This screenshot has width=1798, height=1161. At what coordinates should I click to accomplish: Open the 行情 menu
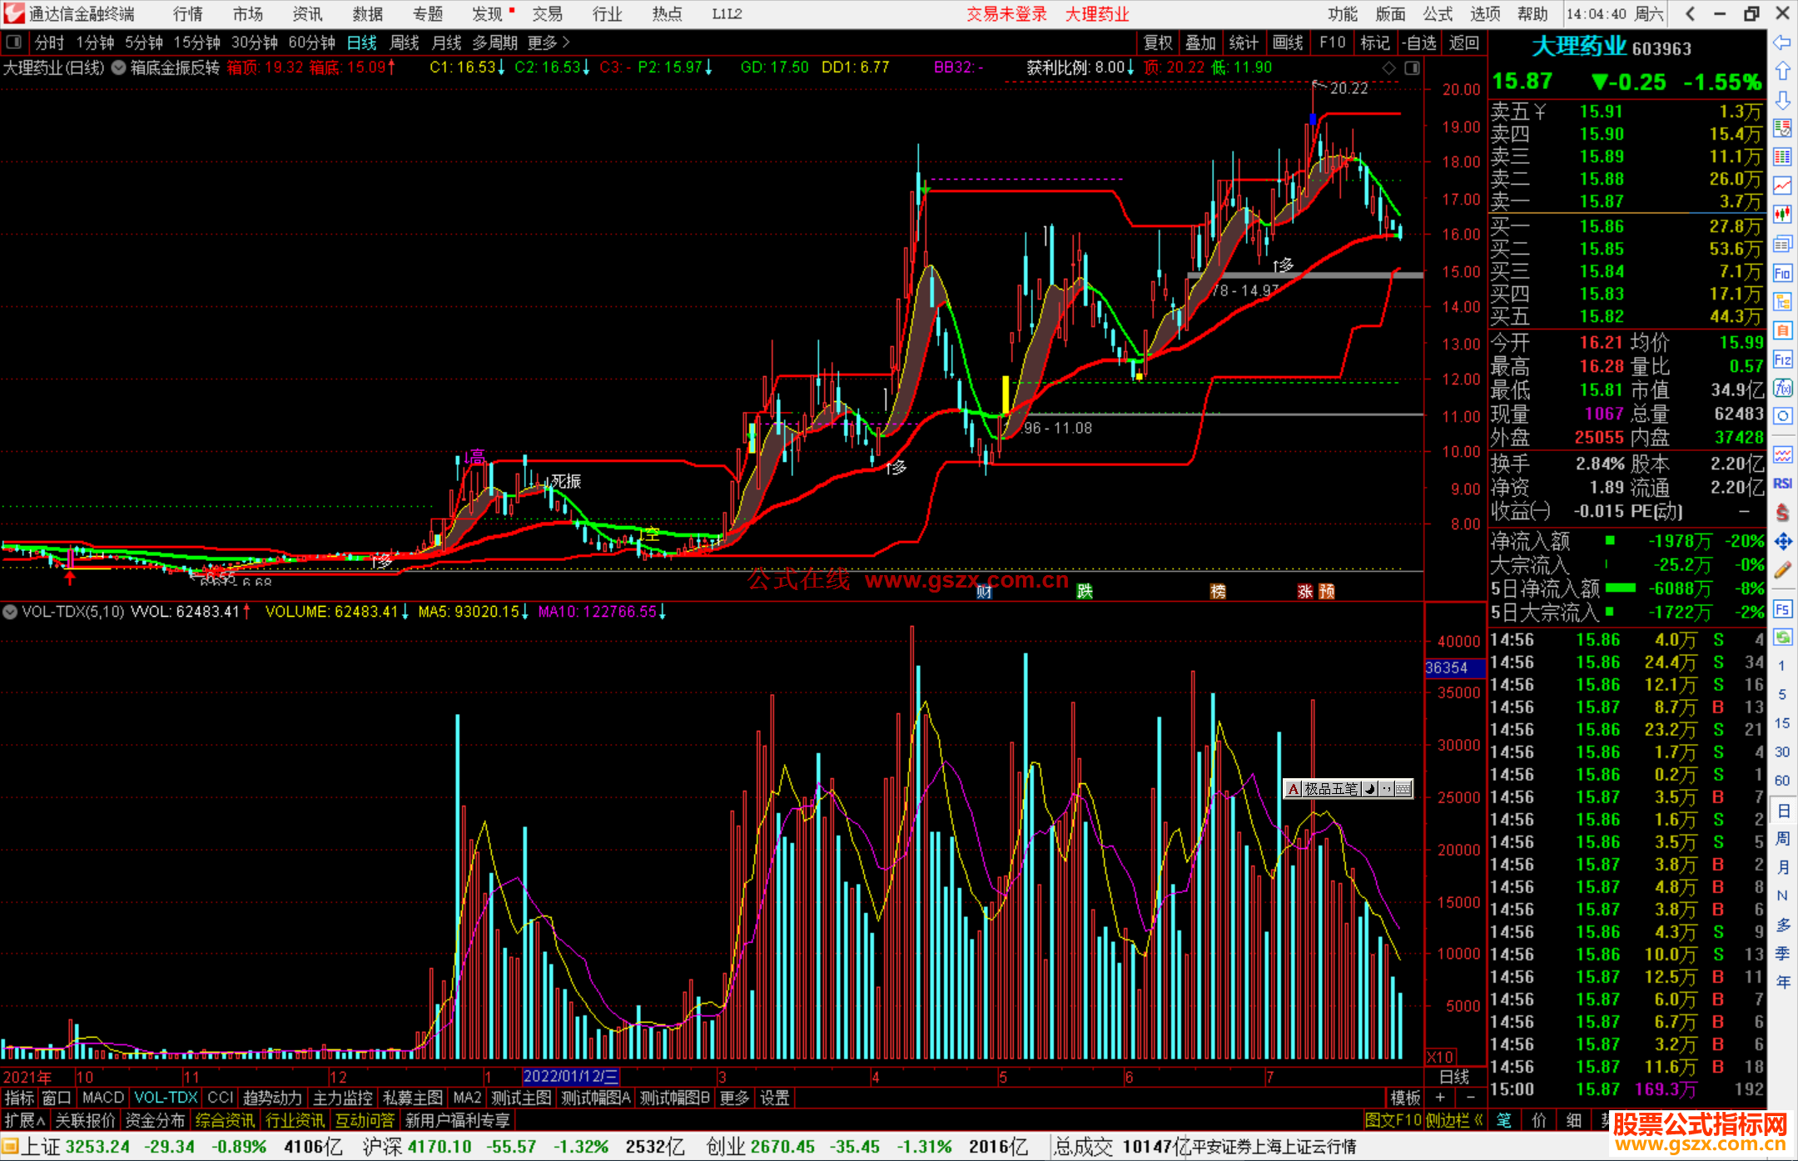187,14
